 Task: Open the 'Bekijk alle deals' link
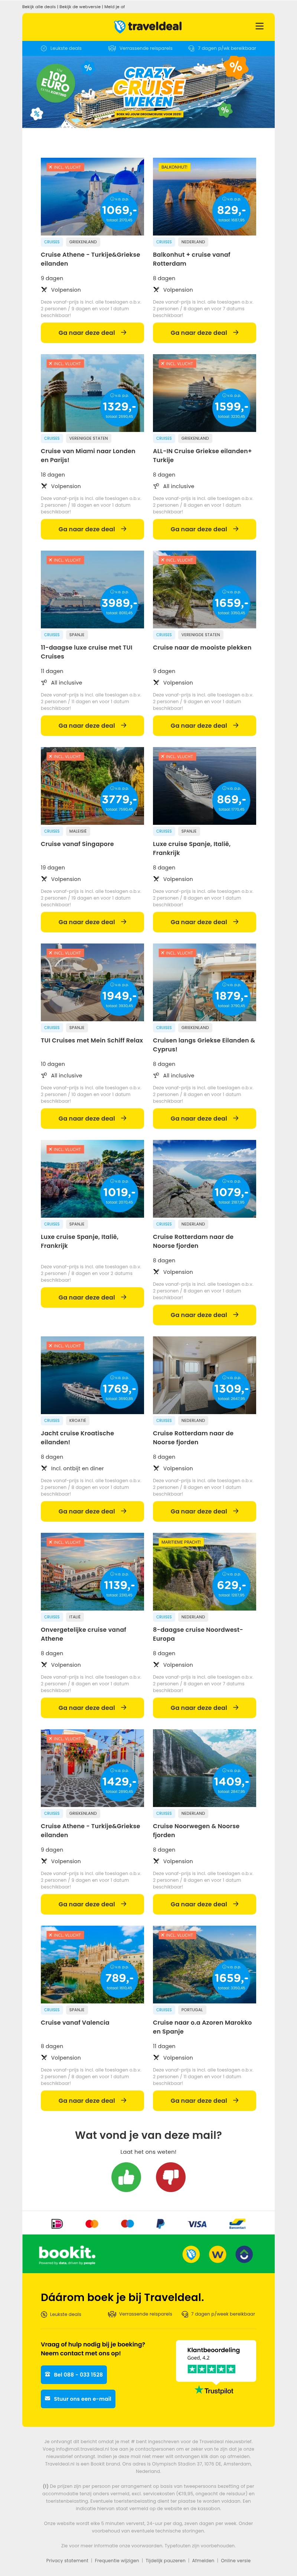pos(38,6)
